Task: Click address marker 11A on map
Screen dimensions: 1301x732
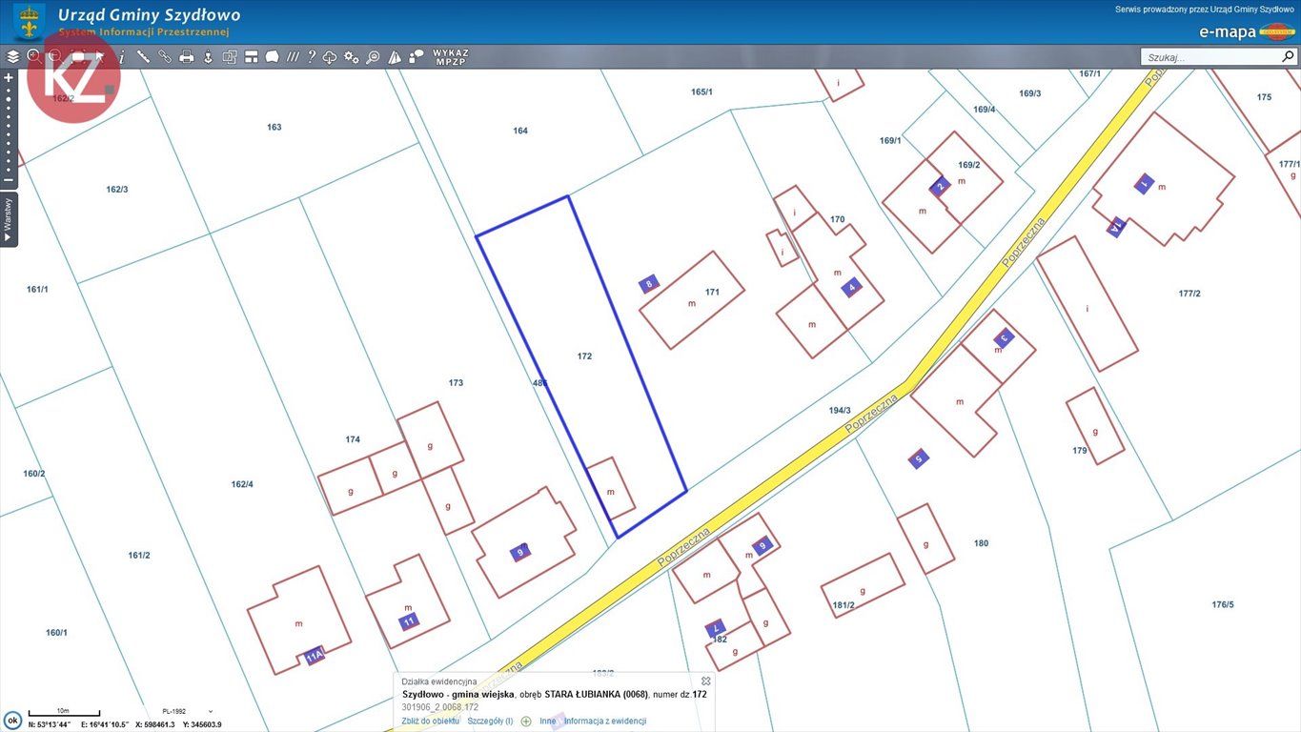Action: click(x=314, y=656)
